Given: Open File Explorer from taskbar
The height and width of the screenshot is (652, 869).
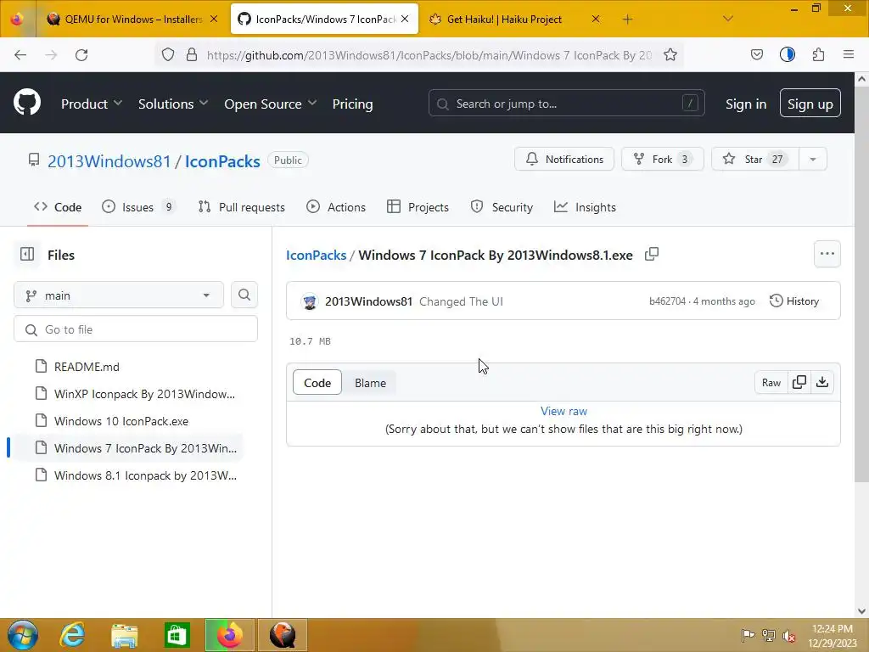Looking at the screenshot, I should click(125, 635).
